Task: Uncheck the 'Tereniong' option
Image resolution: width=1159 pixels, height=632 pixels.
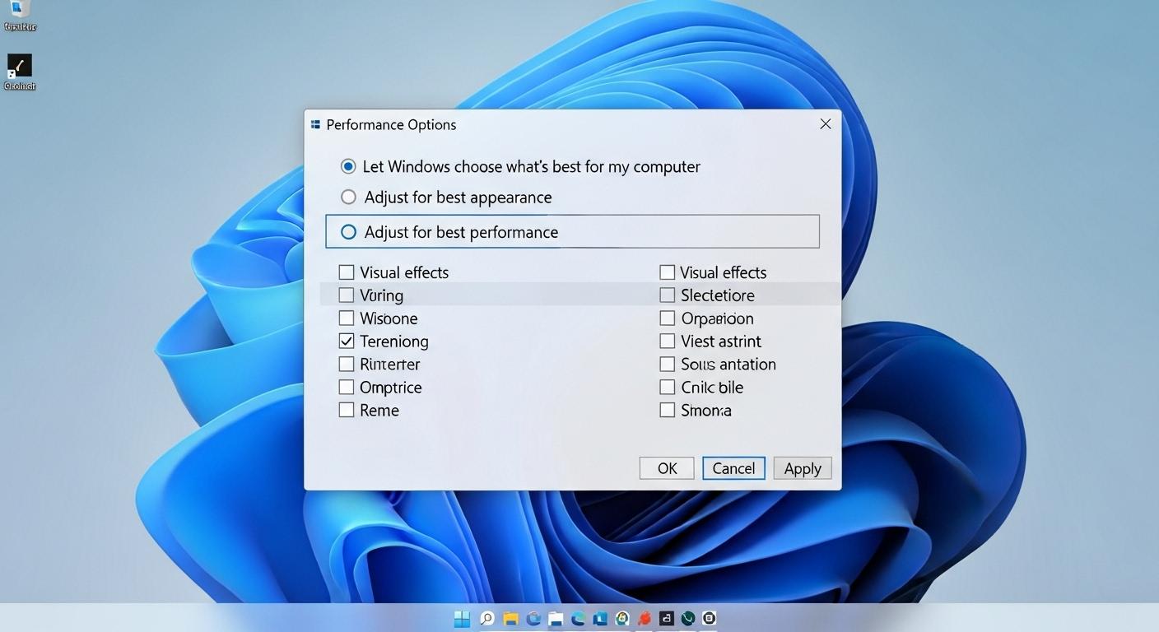Action: coord(346,341)
